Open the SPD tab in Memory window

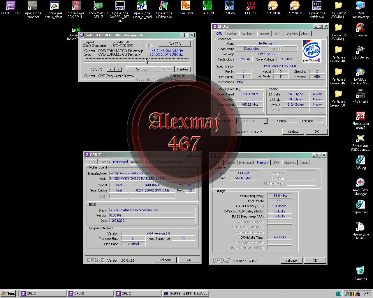[x=276, y=163]
